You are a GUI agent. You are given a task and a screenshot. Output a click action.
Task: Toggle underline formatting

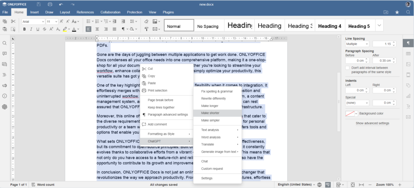pos(38,29)
